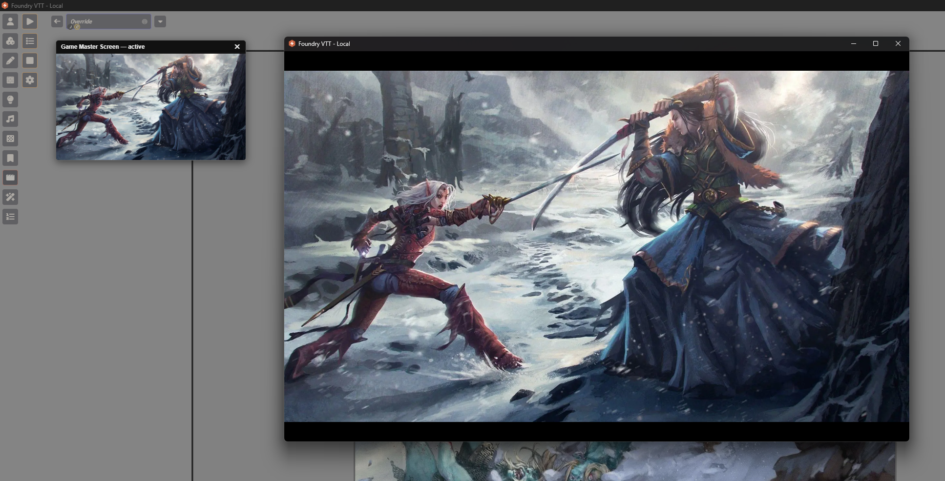Open the numbered list controls
The width and height of the screenshot is (945, 481).
pyautogui.click(x=10, y=217)
